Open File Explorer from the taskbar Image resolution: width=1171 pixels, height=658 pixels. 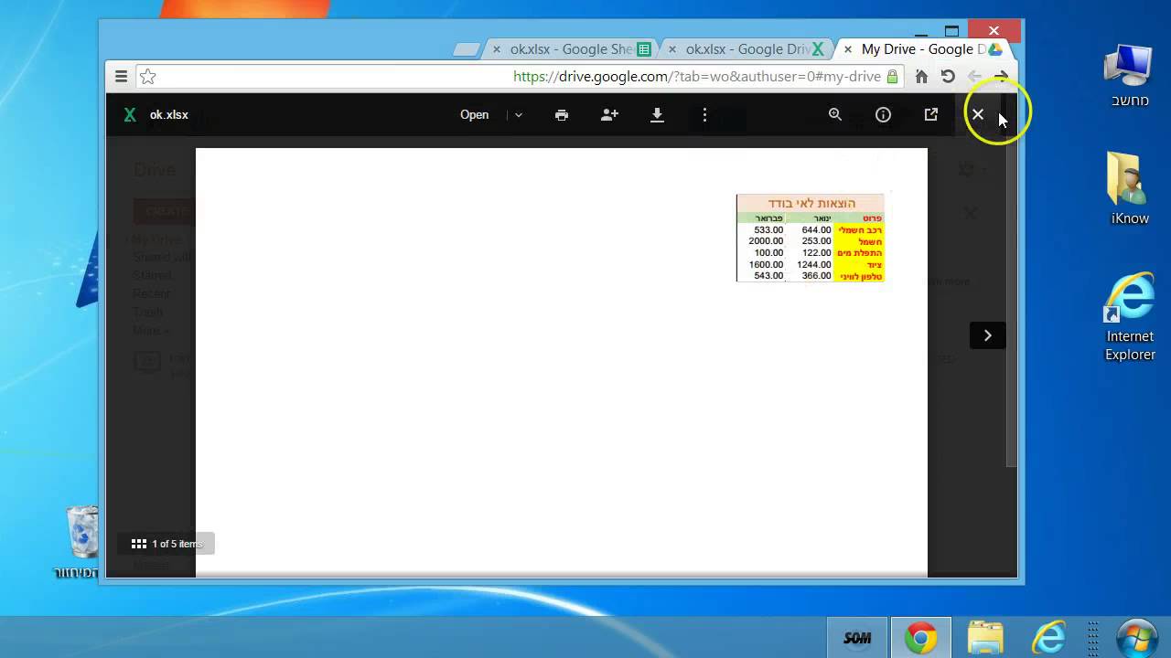tap(985, 637)
